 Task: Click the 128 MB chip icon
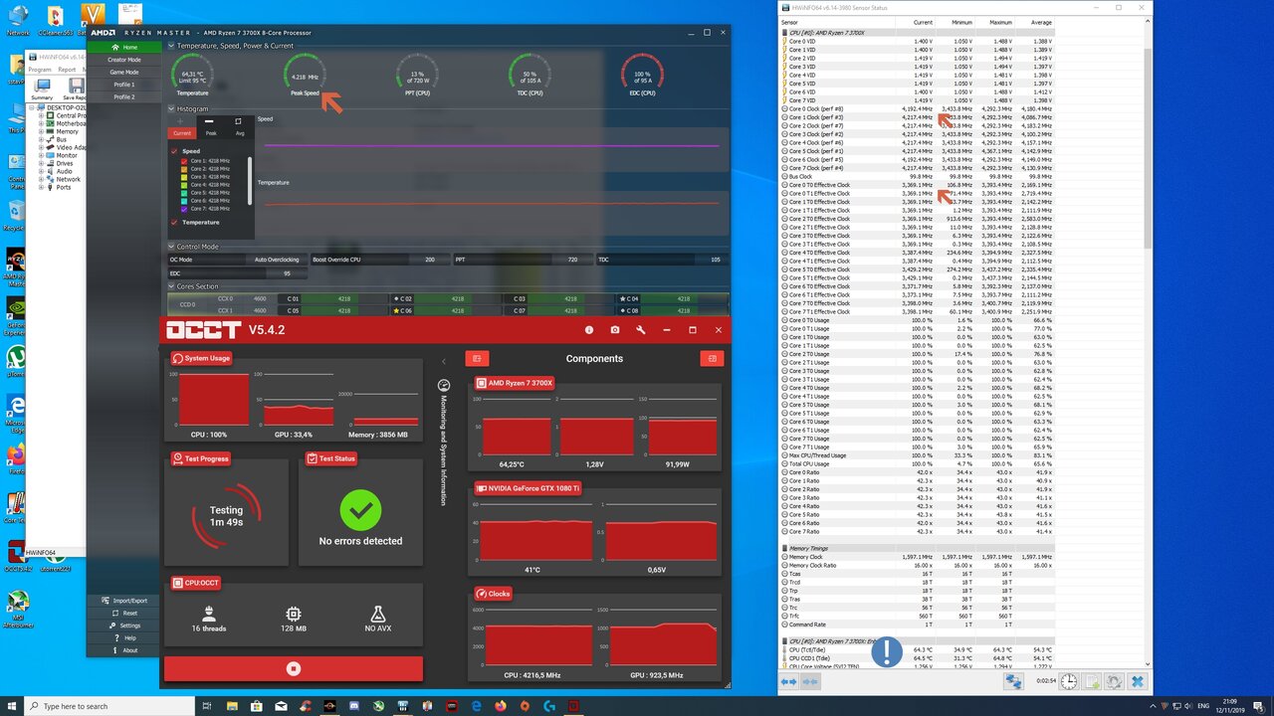pyautogui.click(x=293, y=615)
